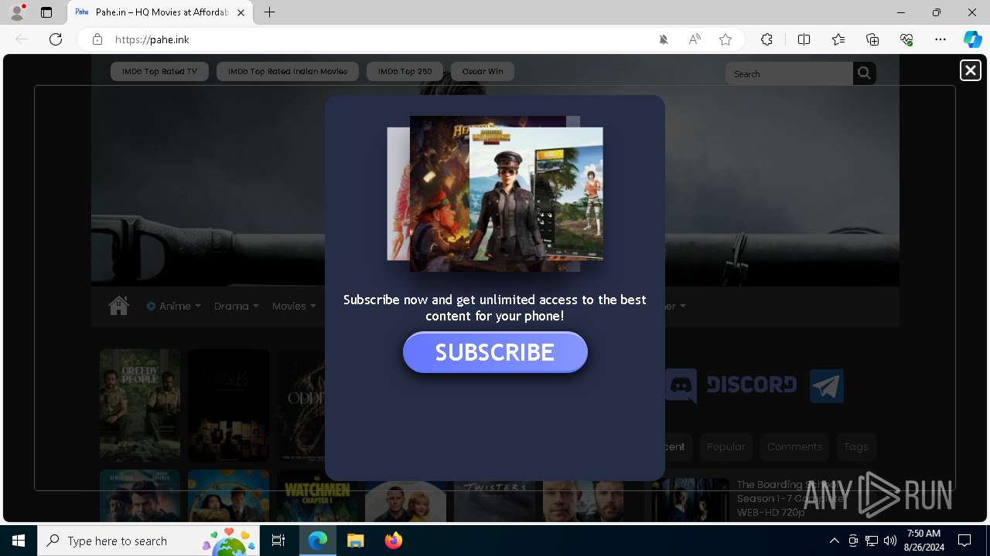Open browser Extensions icon
The height and width of the screenshot is (556, 990).
click(x=766, y=39)
